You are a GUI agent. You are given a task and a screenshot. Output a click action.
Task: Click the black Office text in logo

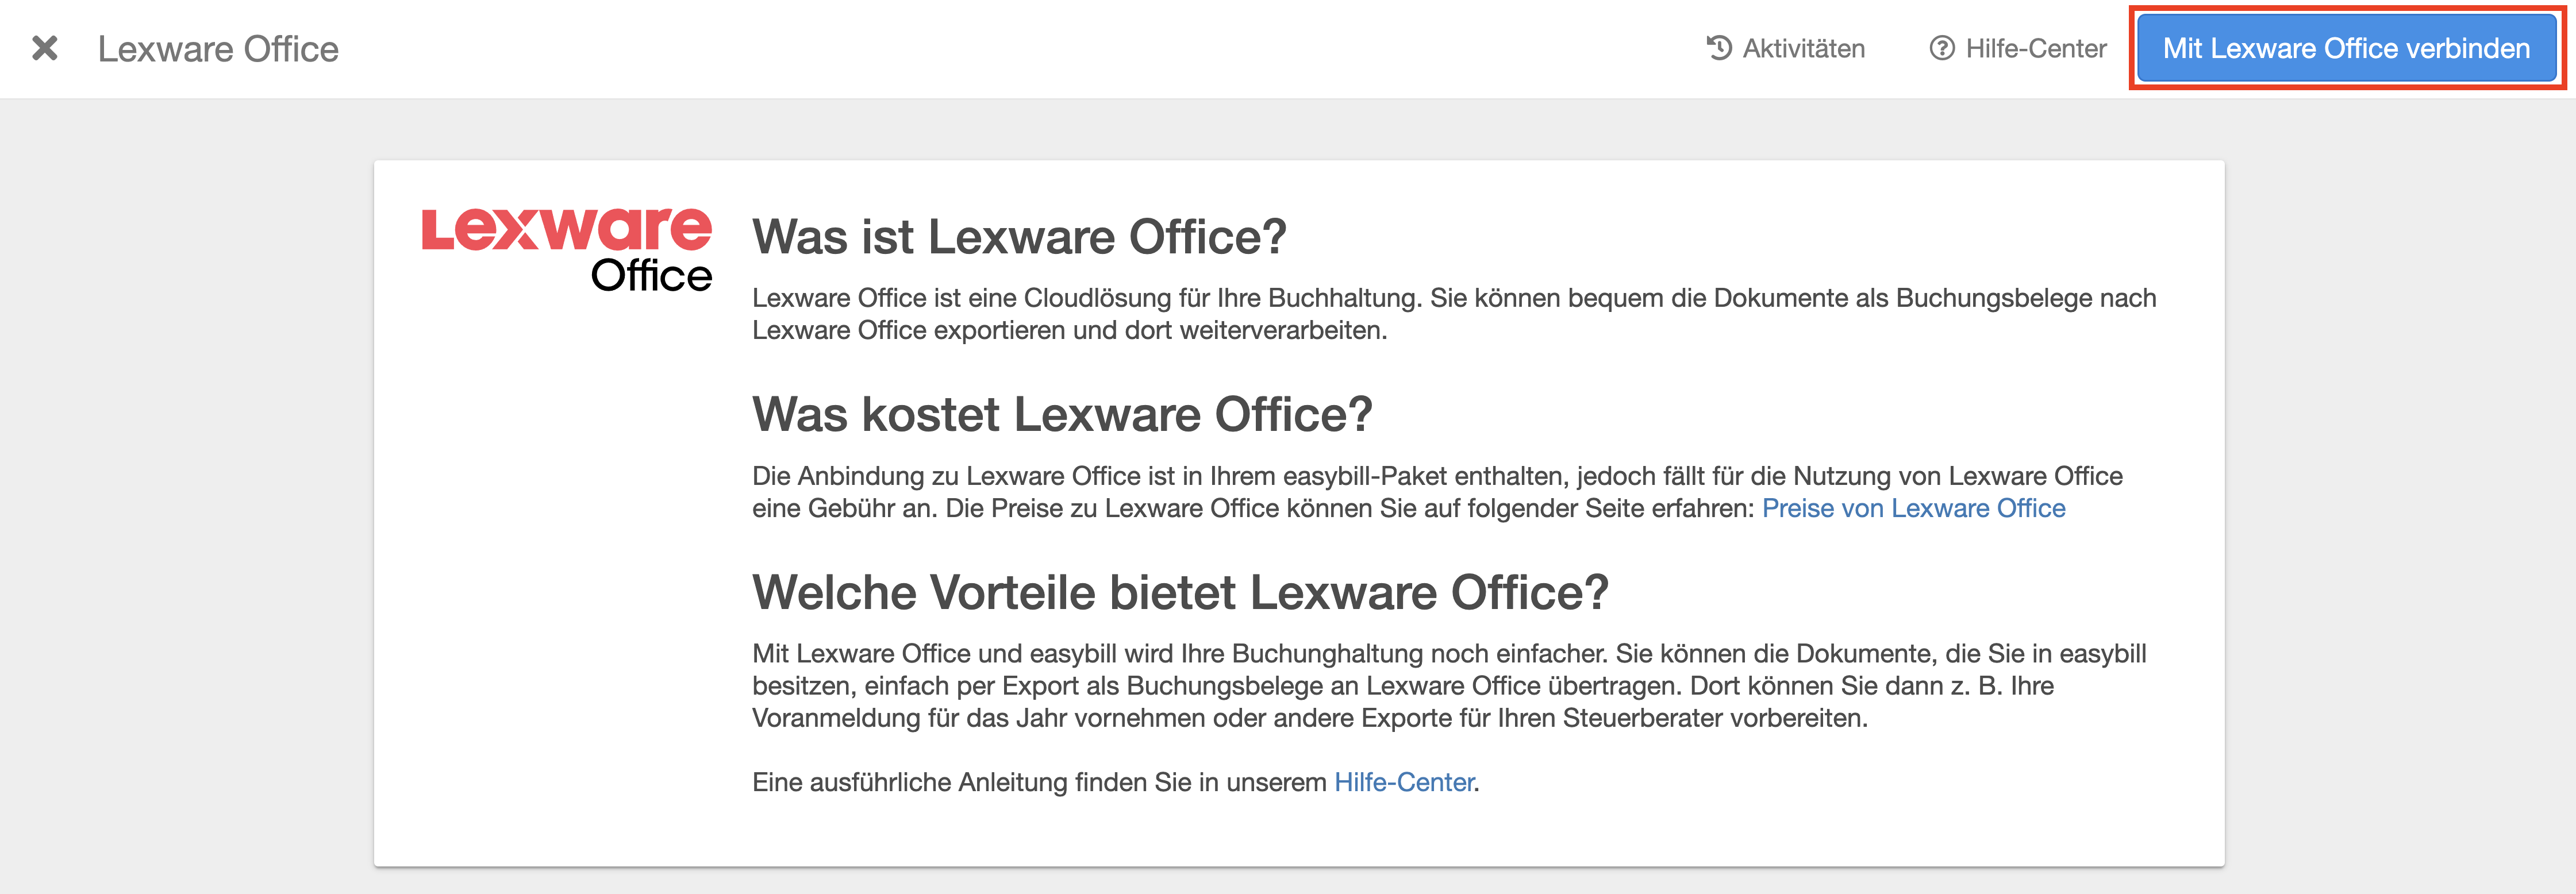651,276
